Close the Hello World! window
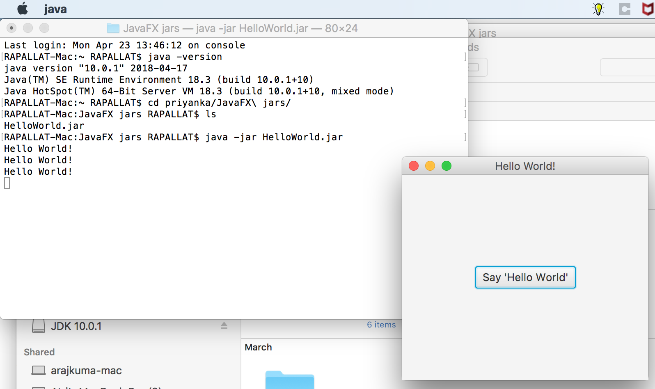The height and width of the screenshot is (389, 655). [x=414, y=166]
